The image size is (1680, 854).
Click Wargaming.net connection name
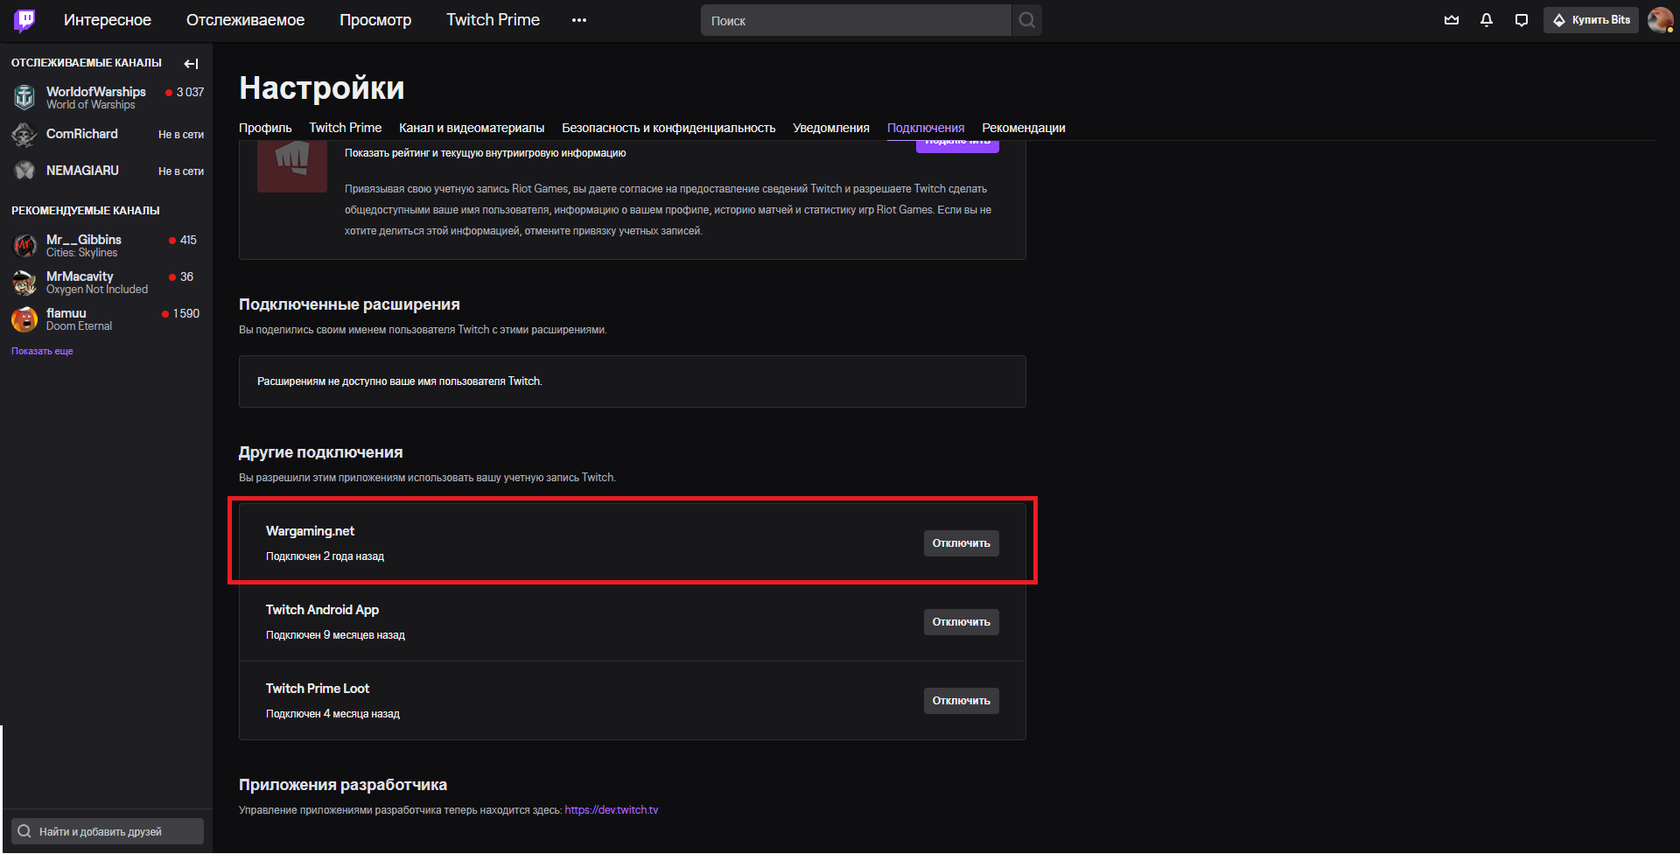point(310,531)
